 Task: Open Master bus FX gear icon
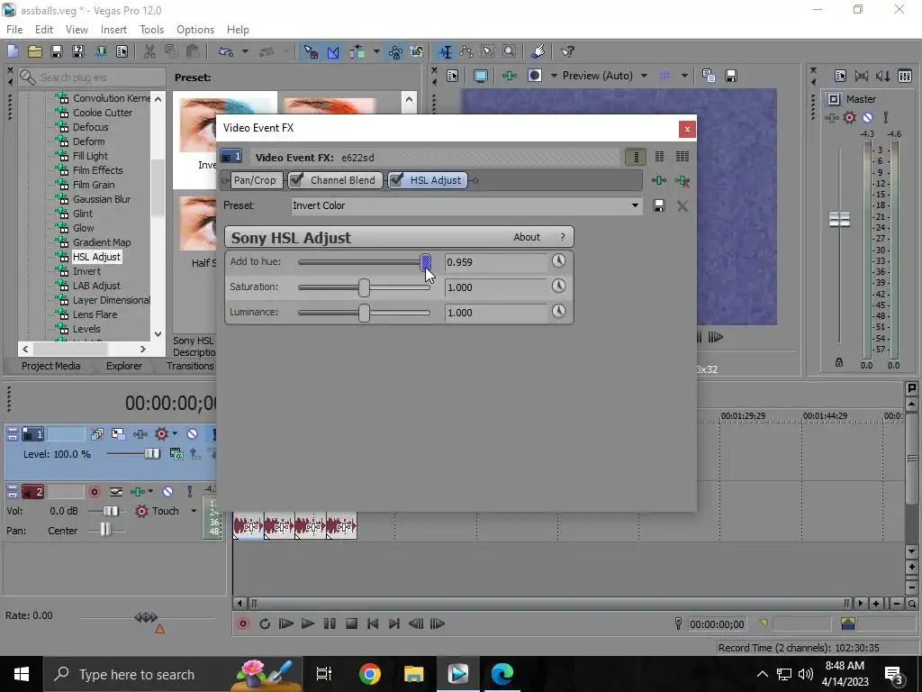pos(849,118)
